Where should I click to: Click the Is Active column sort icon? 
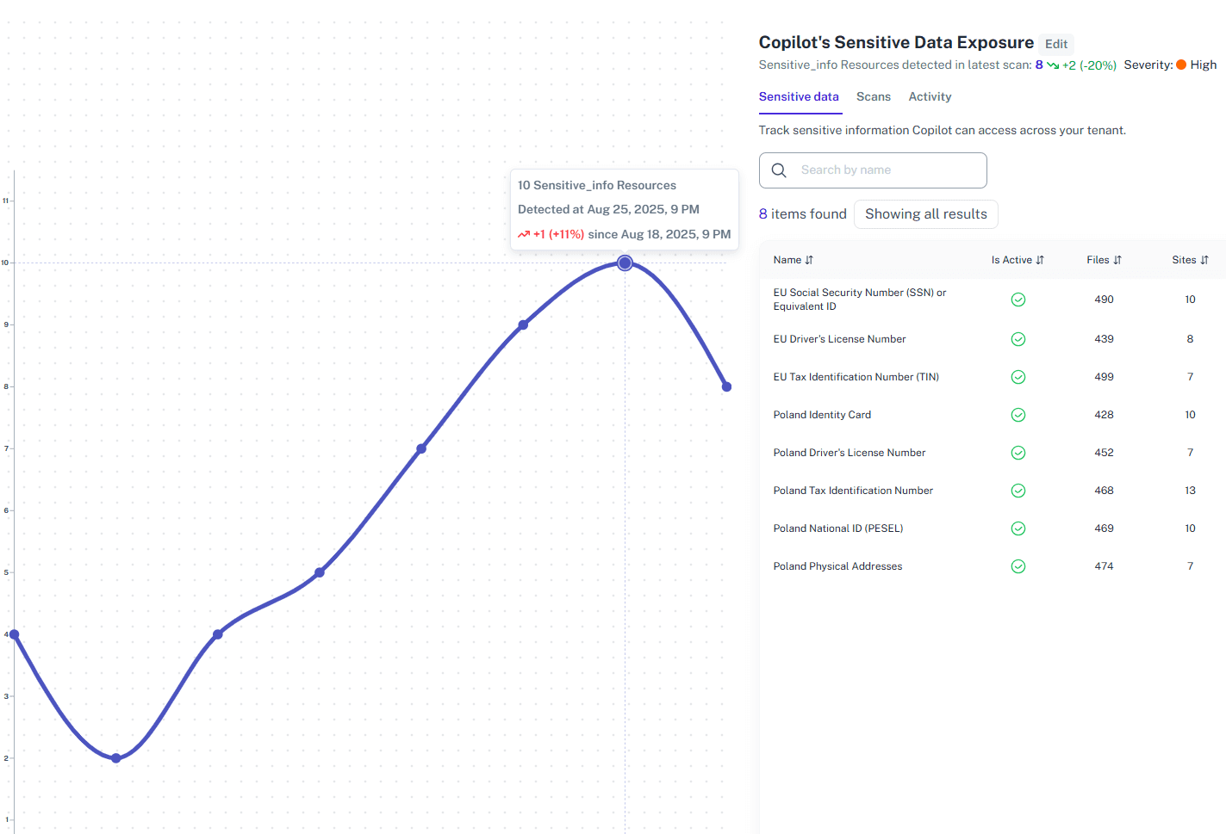click(x=1041, y=259)
